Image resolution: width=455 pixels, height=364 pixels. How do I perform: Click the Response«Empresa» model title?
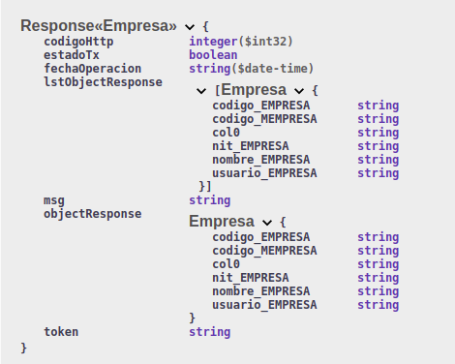tap(99, 25)
